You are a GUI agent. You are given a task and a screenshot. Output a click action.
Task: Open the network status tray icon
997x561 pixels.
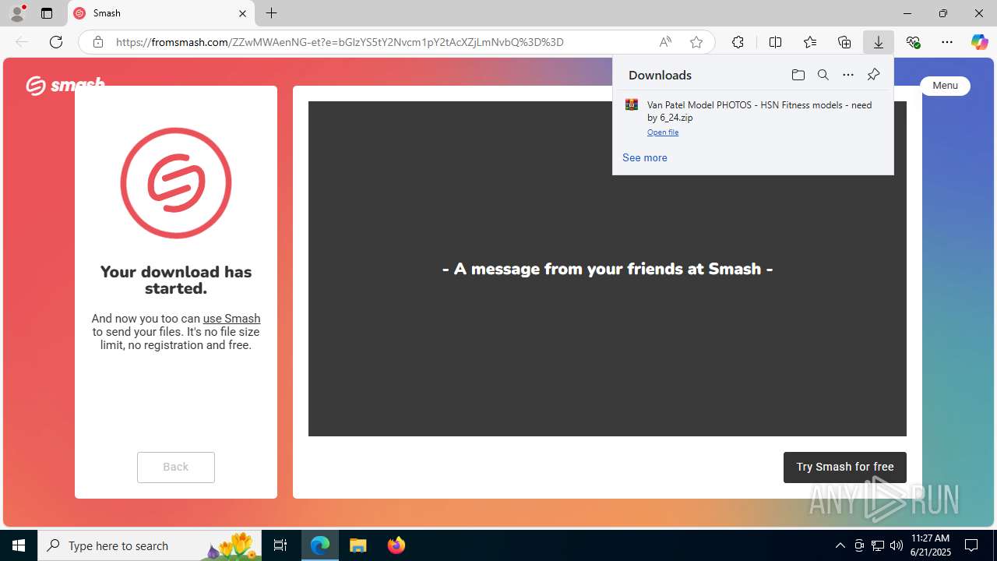877,545
